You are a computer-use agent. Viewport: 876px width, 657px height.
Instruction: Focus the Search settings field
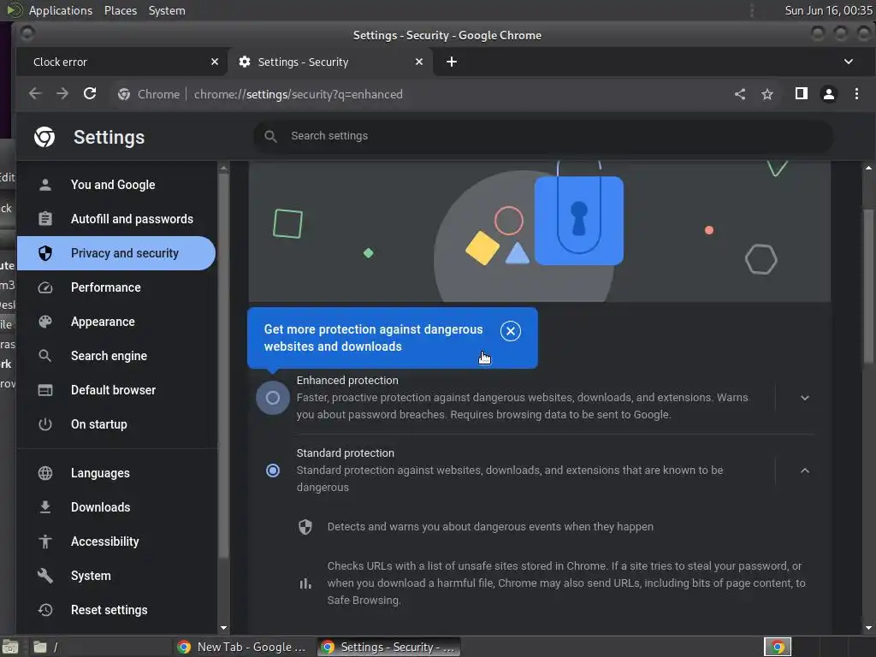543,136
